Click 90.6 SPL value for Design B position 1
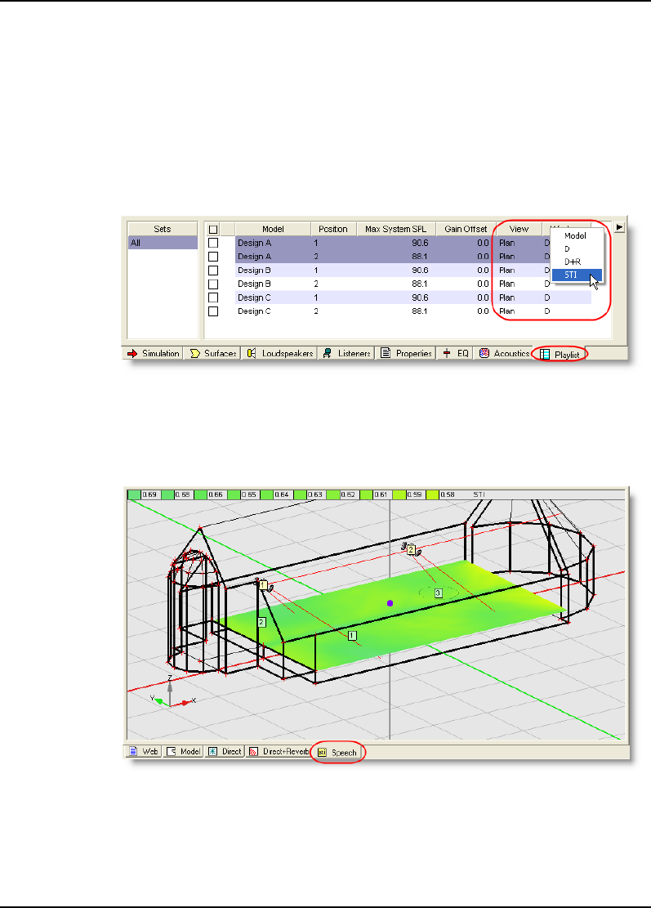Screen dimensions: 651x908 point(420,271)
